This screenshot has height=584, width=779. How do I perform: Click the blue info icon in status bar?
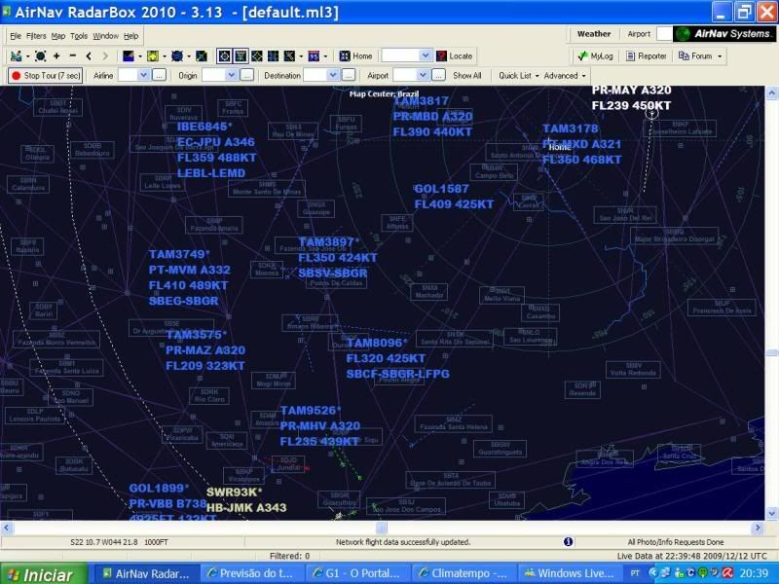569,542
